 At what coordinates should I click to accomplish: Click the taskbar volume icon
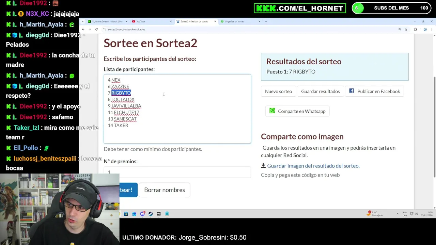click(417, 214)
